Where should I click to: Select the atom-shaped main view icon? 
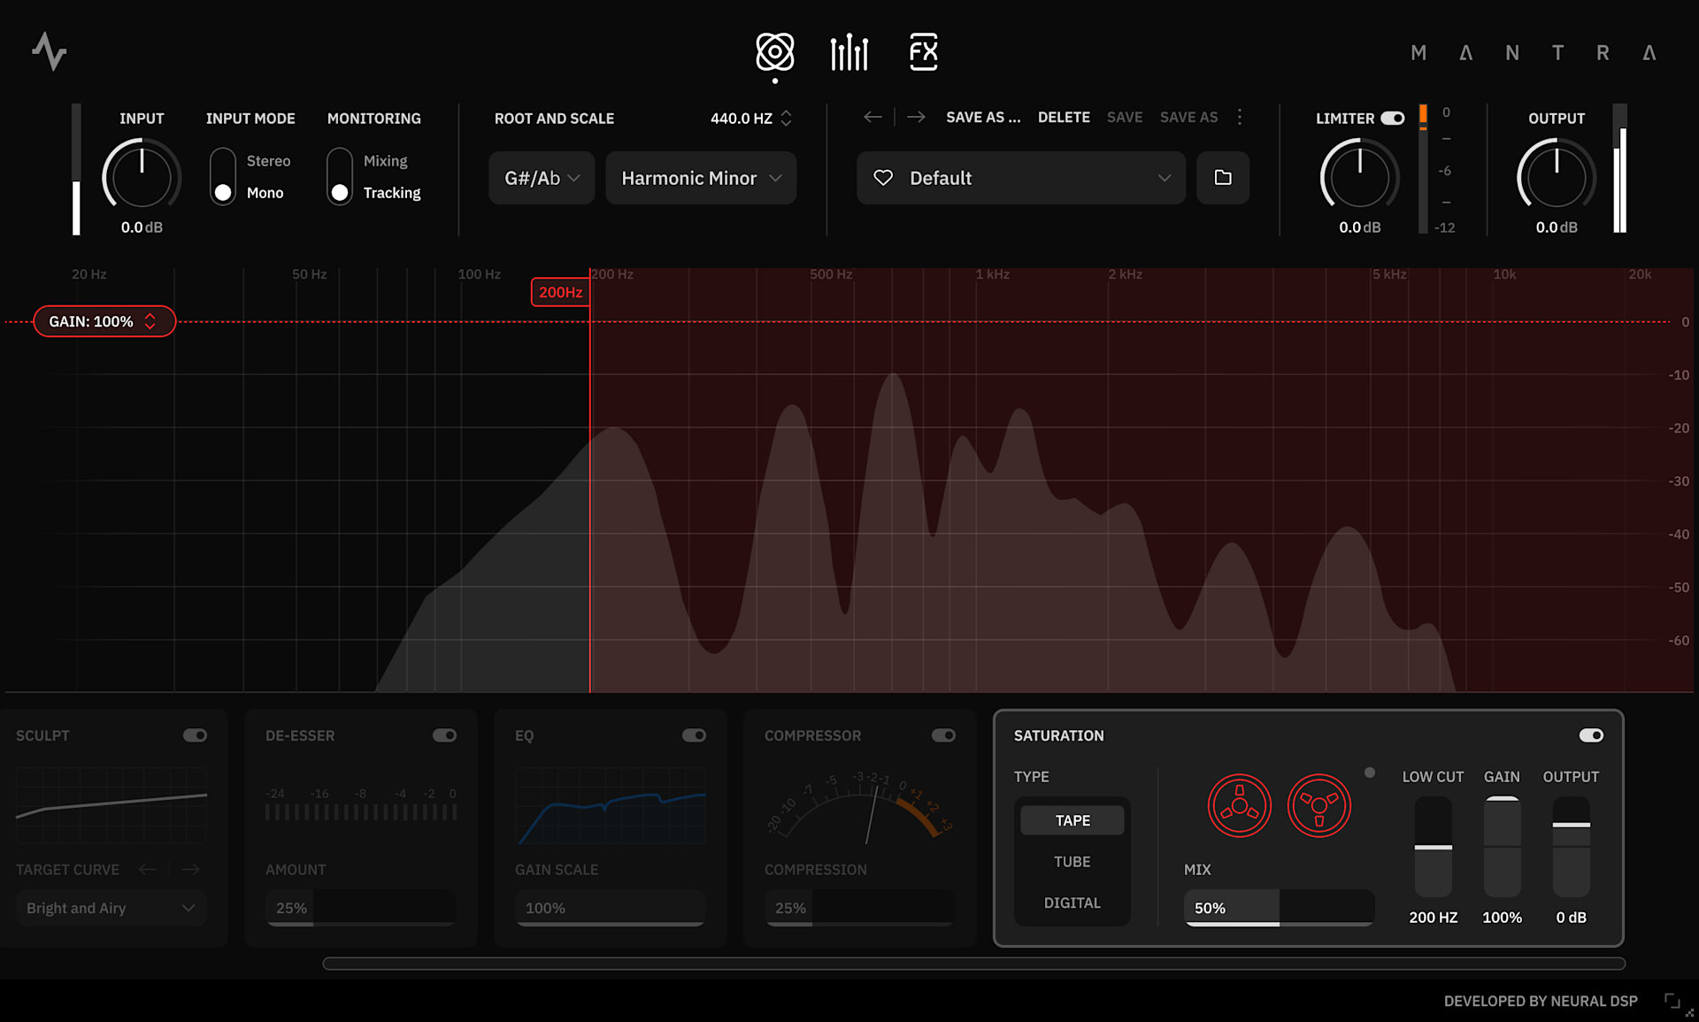point(774,52)
